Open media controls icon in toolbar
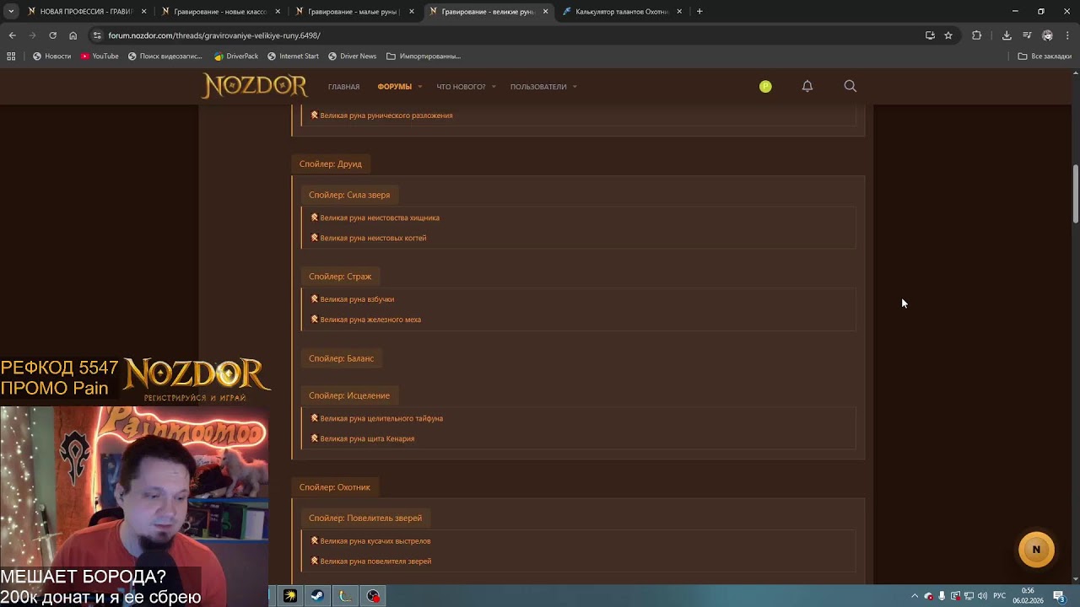This screenshot has height=607, width=1080. [1027, 35]
